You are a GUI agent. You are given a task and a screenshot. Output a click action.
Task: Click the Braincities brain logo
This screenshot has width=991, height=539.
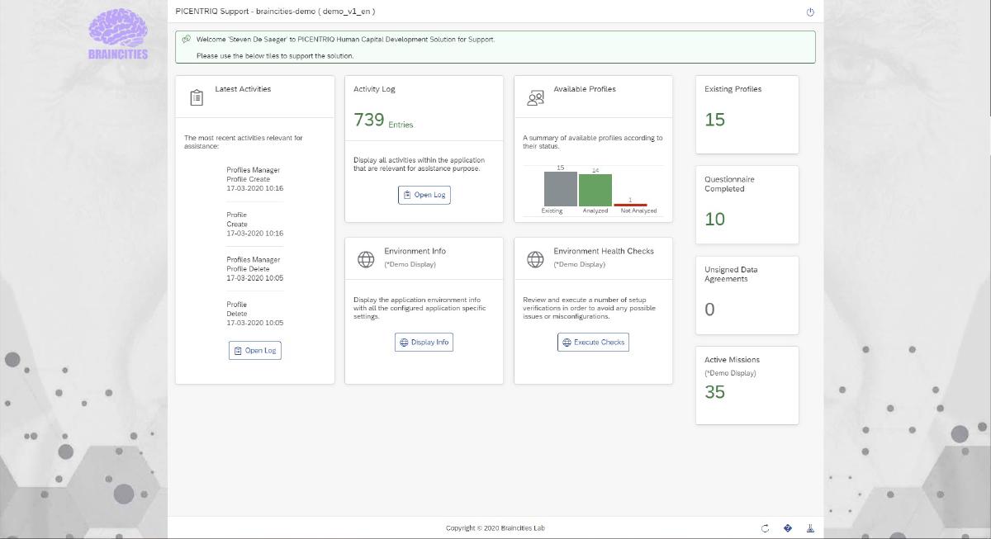point(118,33)
